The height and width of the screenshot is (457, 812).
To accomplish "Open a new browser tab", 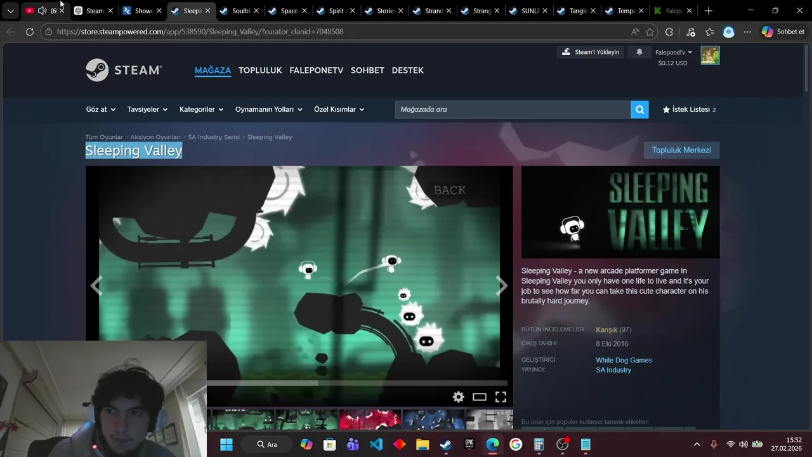I will 709,11.
